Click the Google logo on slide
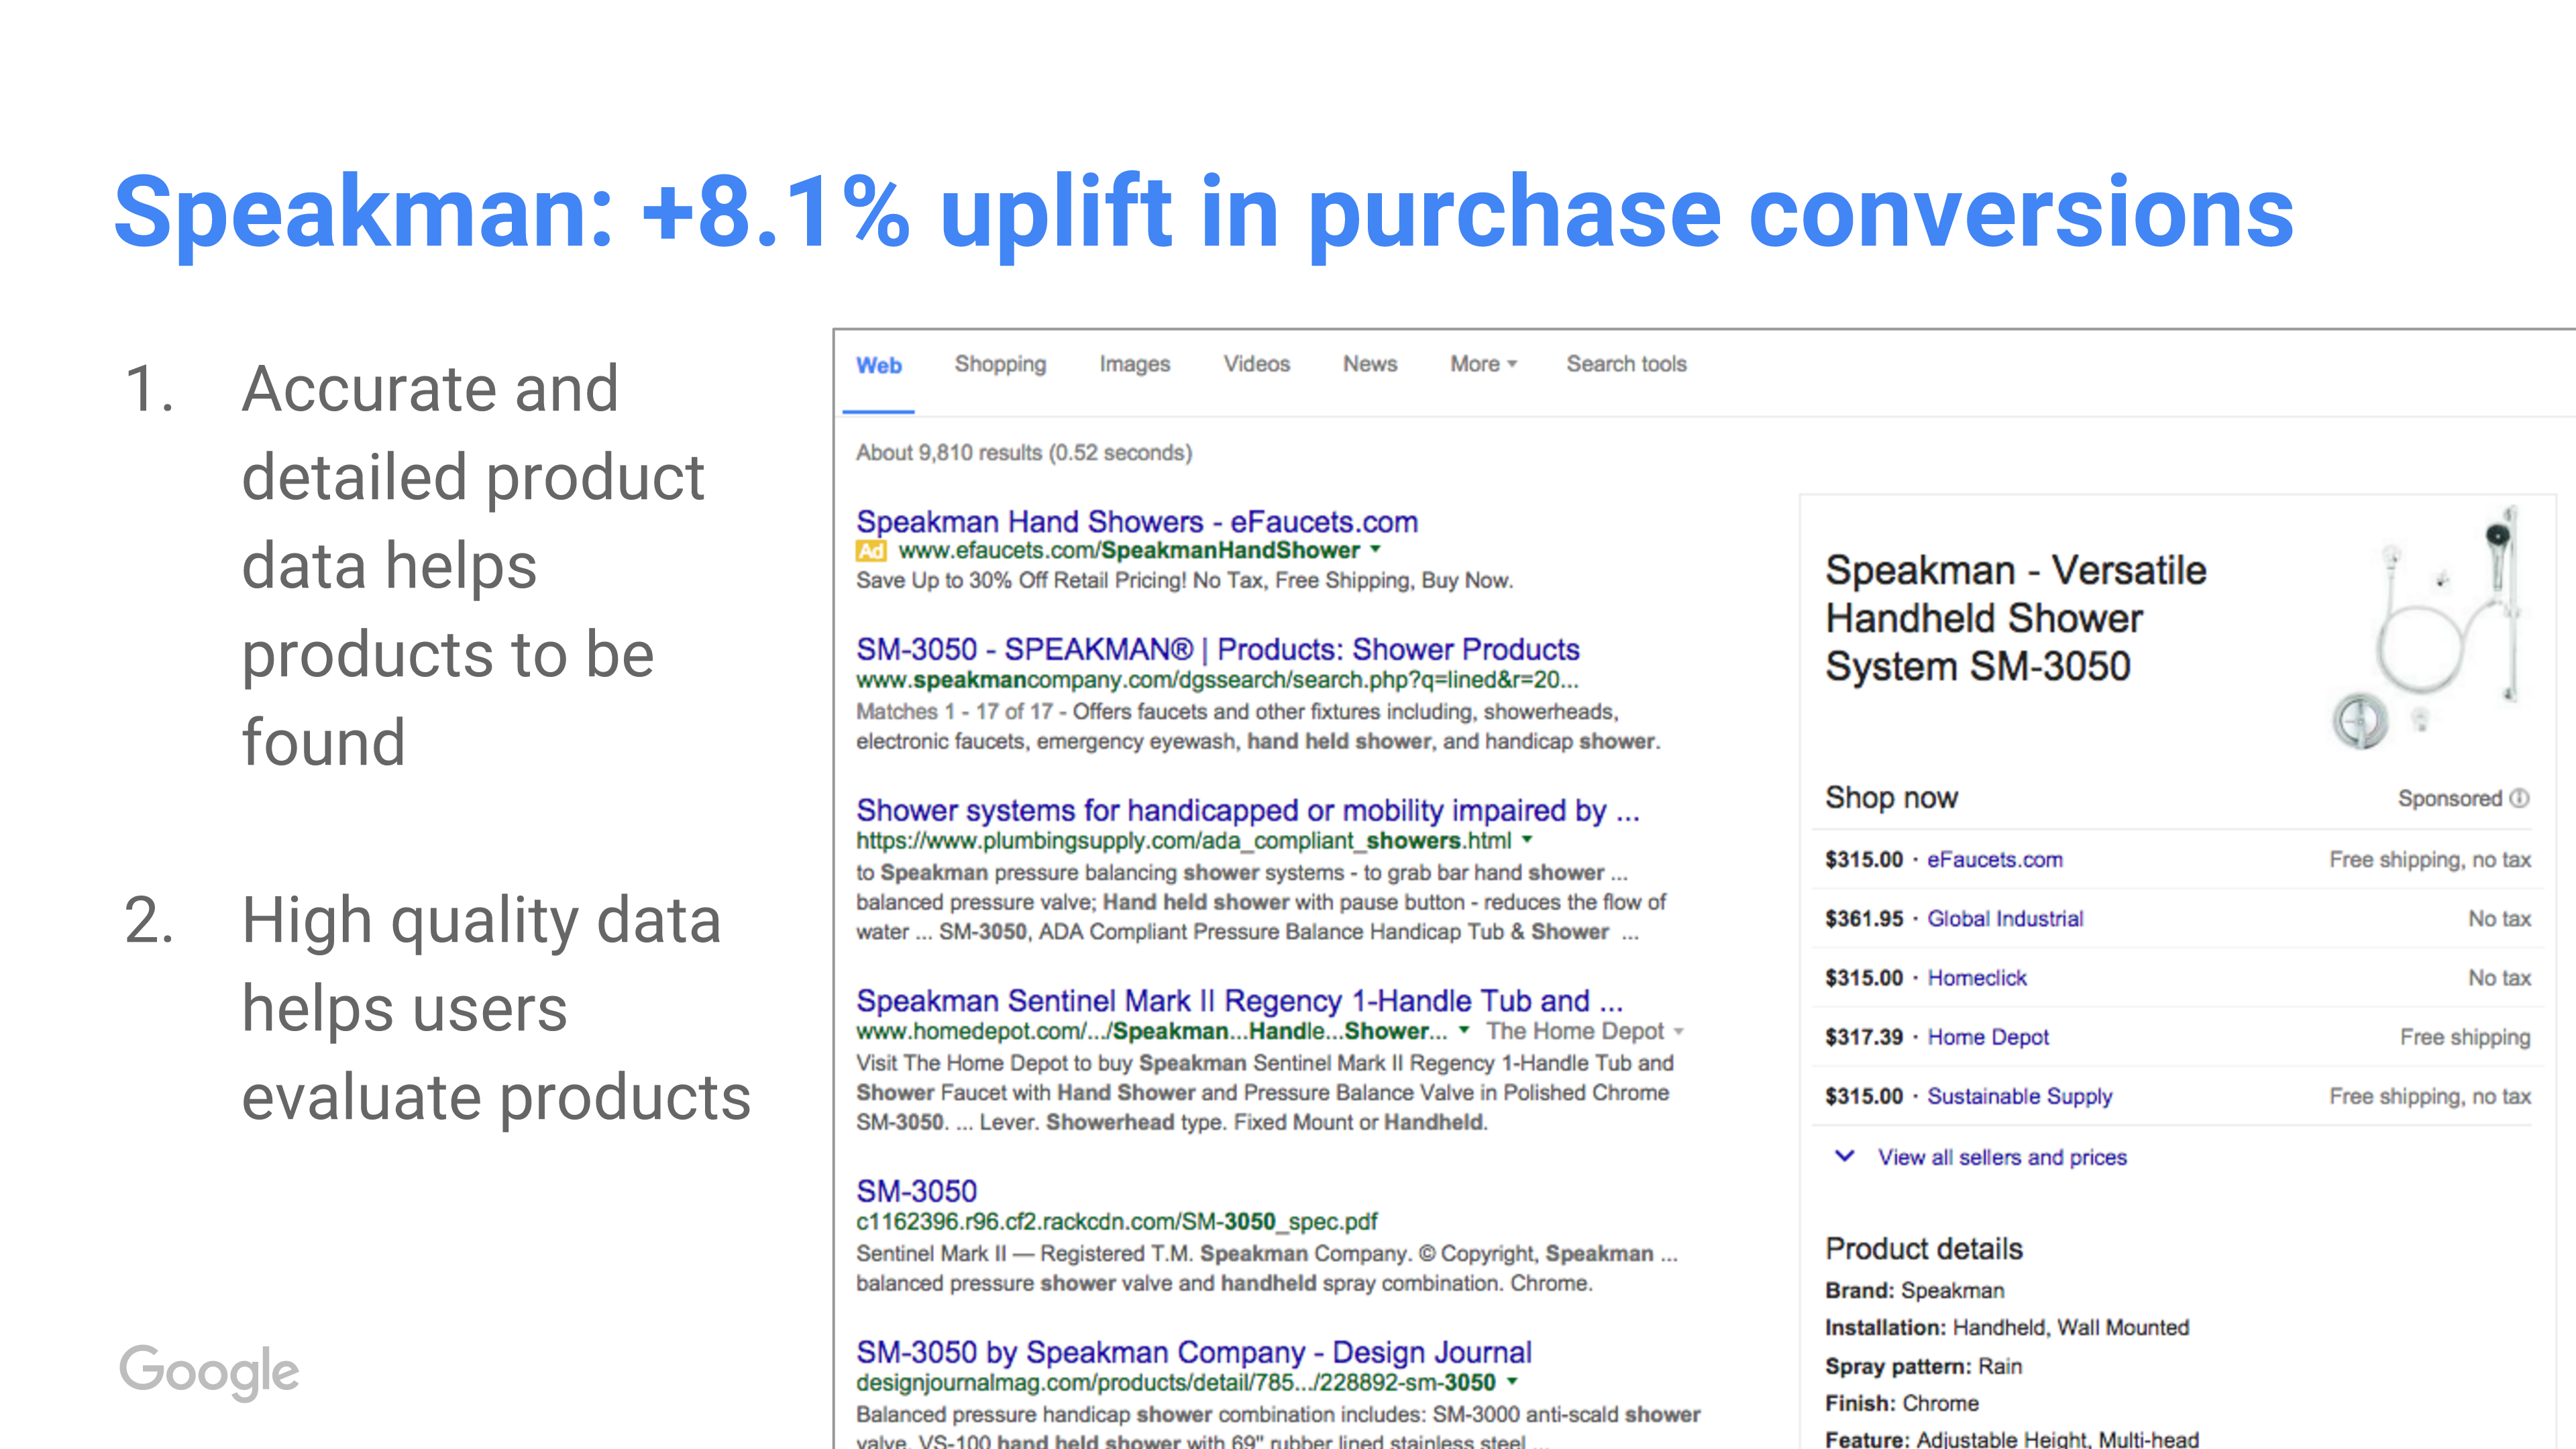 click(x=209, y=1372)
